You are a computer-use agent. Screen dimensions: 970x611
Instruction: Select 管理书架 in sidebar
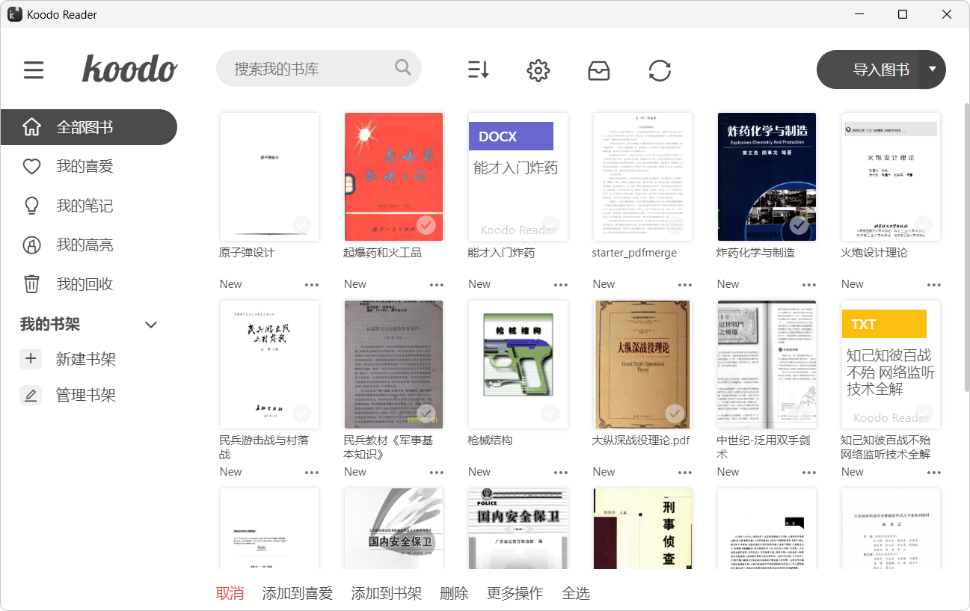[86, 395]
